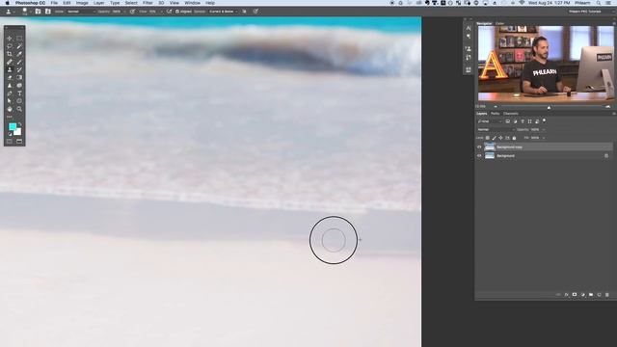This screenshot has width=617, height=347.
Task: Open the white background color picker
Action: (18, 133)
